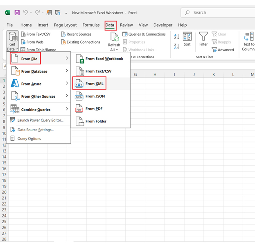Open the Formulas tab
Image resolution: width=255 pixels, height=247 pixels.
[91, 25]
